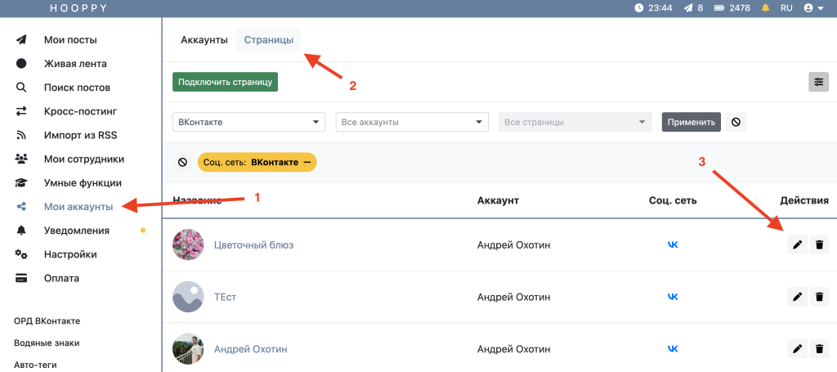
Task: Switch to the Аккаунты tab
Action: (x=204, y=40)
